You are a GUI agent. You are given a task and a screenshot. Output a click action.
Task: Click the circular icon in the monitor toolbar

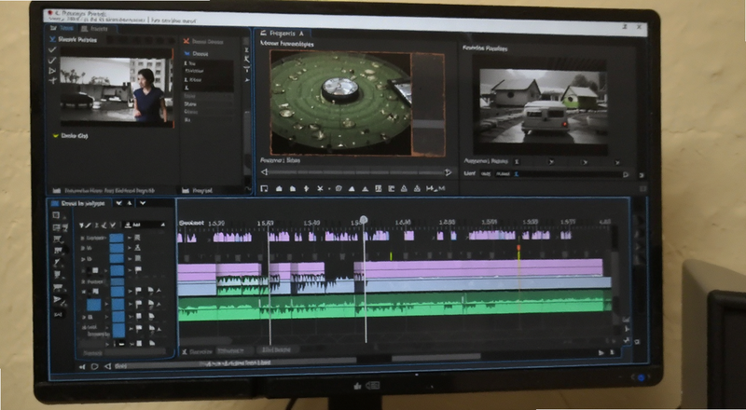(x=338, y=189)
